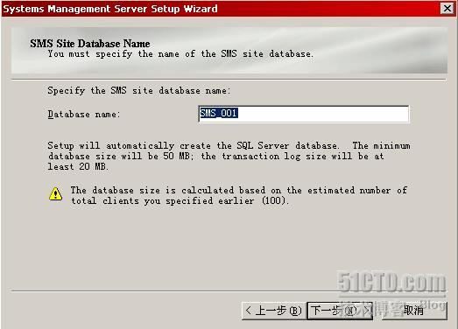Cancel setup with the 取消 button

tap(414, 311)
